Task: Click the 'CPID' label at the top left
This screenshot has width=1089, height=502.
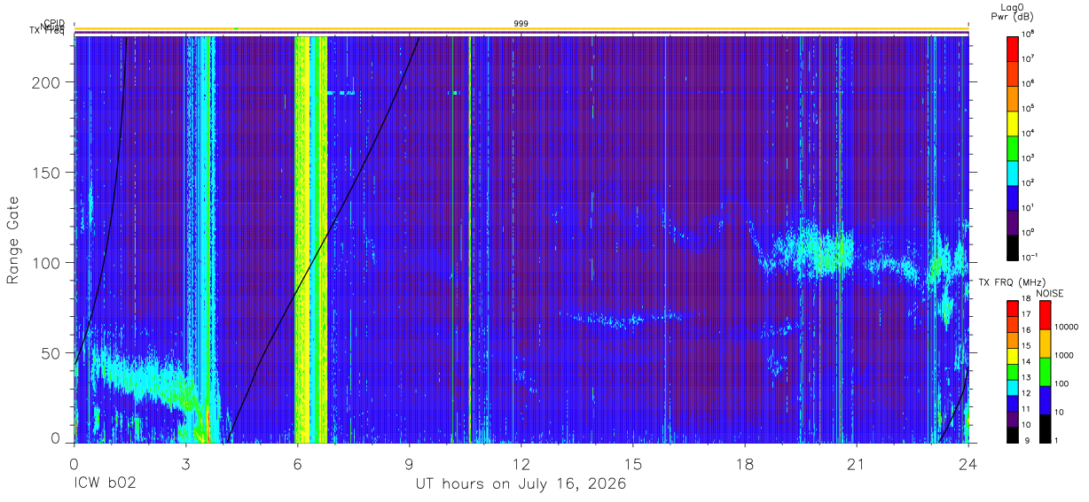Action: tap(53, 23)
